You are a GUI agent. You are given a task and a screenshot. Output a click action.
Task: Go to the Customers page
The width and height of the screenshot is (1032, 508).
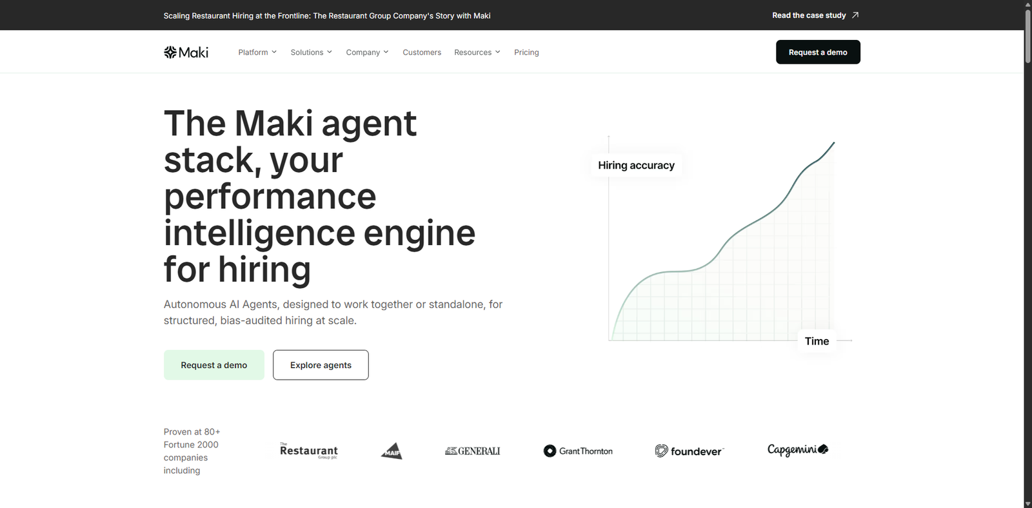click(x=422, y=52)
